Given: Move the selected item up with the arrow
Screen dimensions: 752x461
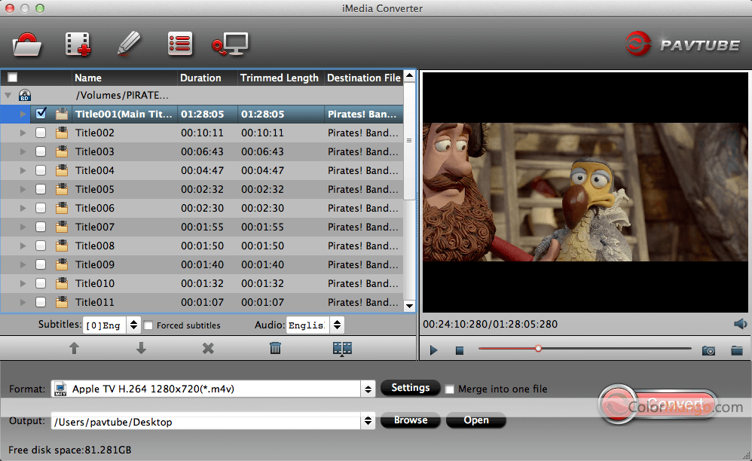Looking at the screenshot, I should tap(74, 348).
